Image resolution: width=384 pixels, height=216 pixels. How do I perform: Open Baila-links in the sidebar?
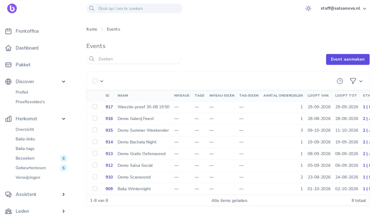point(25,139)
